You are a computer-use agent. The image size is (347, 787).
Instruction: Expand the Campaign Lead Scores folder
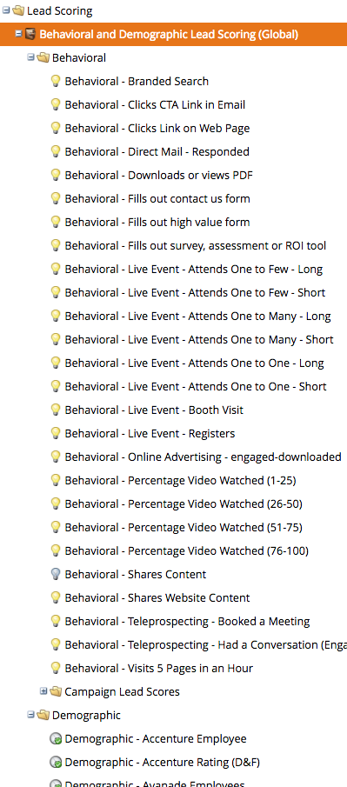click(x=43, y=691)
